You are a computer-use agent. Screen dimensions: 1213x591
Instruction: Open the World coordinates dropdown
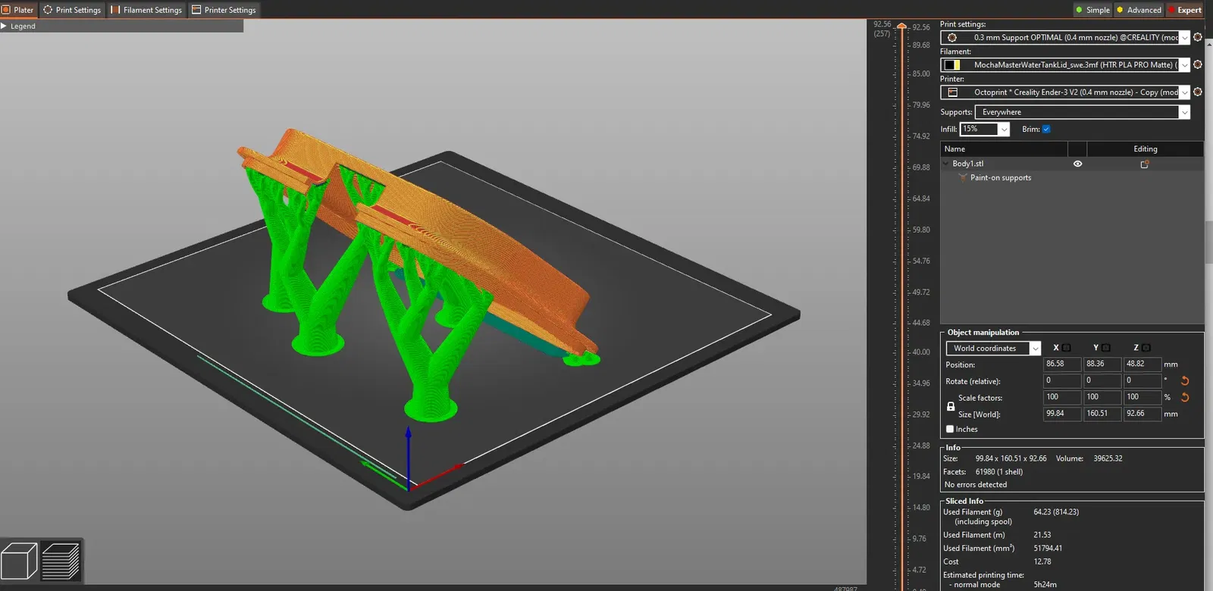pyautogui.click(x=993, y=349)
